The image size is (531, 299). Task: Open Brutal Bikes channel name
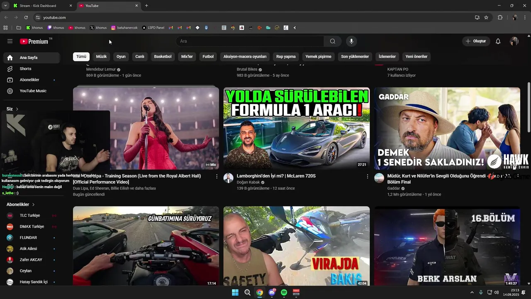(247, 69)
